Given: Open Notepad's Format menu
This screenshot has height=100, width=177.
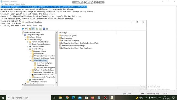Looking at the screenshot, I should tap(12, 4).
